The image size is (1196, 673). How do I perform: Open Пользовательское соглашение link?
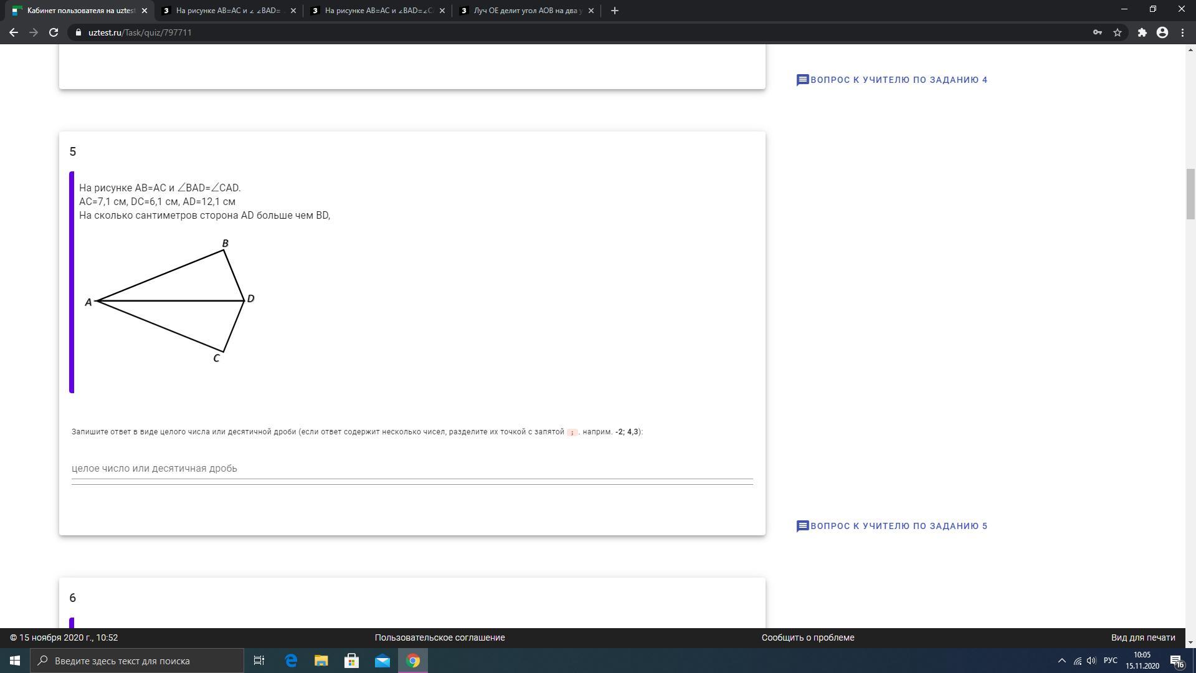coord(439,637)
